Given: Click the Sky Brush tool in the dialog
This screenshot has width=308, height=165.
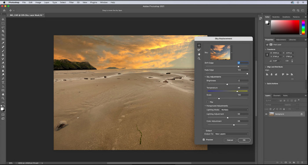Looking at the screenshot, I should point(199,50).
